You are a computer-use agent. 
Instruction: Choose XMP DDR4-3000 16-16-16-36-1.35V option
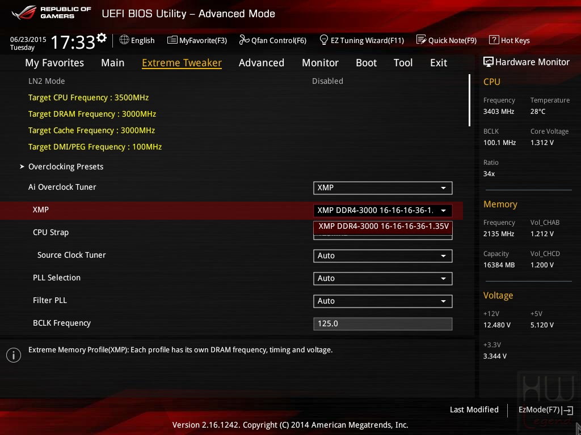tap(383, 227)
